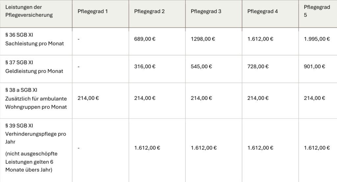Select the nicht ausgeschöpfte Leistungen note text
The height and width of the screenshot is (182, 337).
pyautogui.click(x=31, y=162)
